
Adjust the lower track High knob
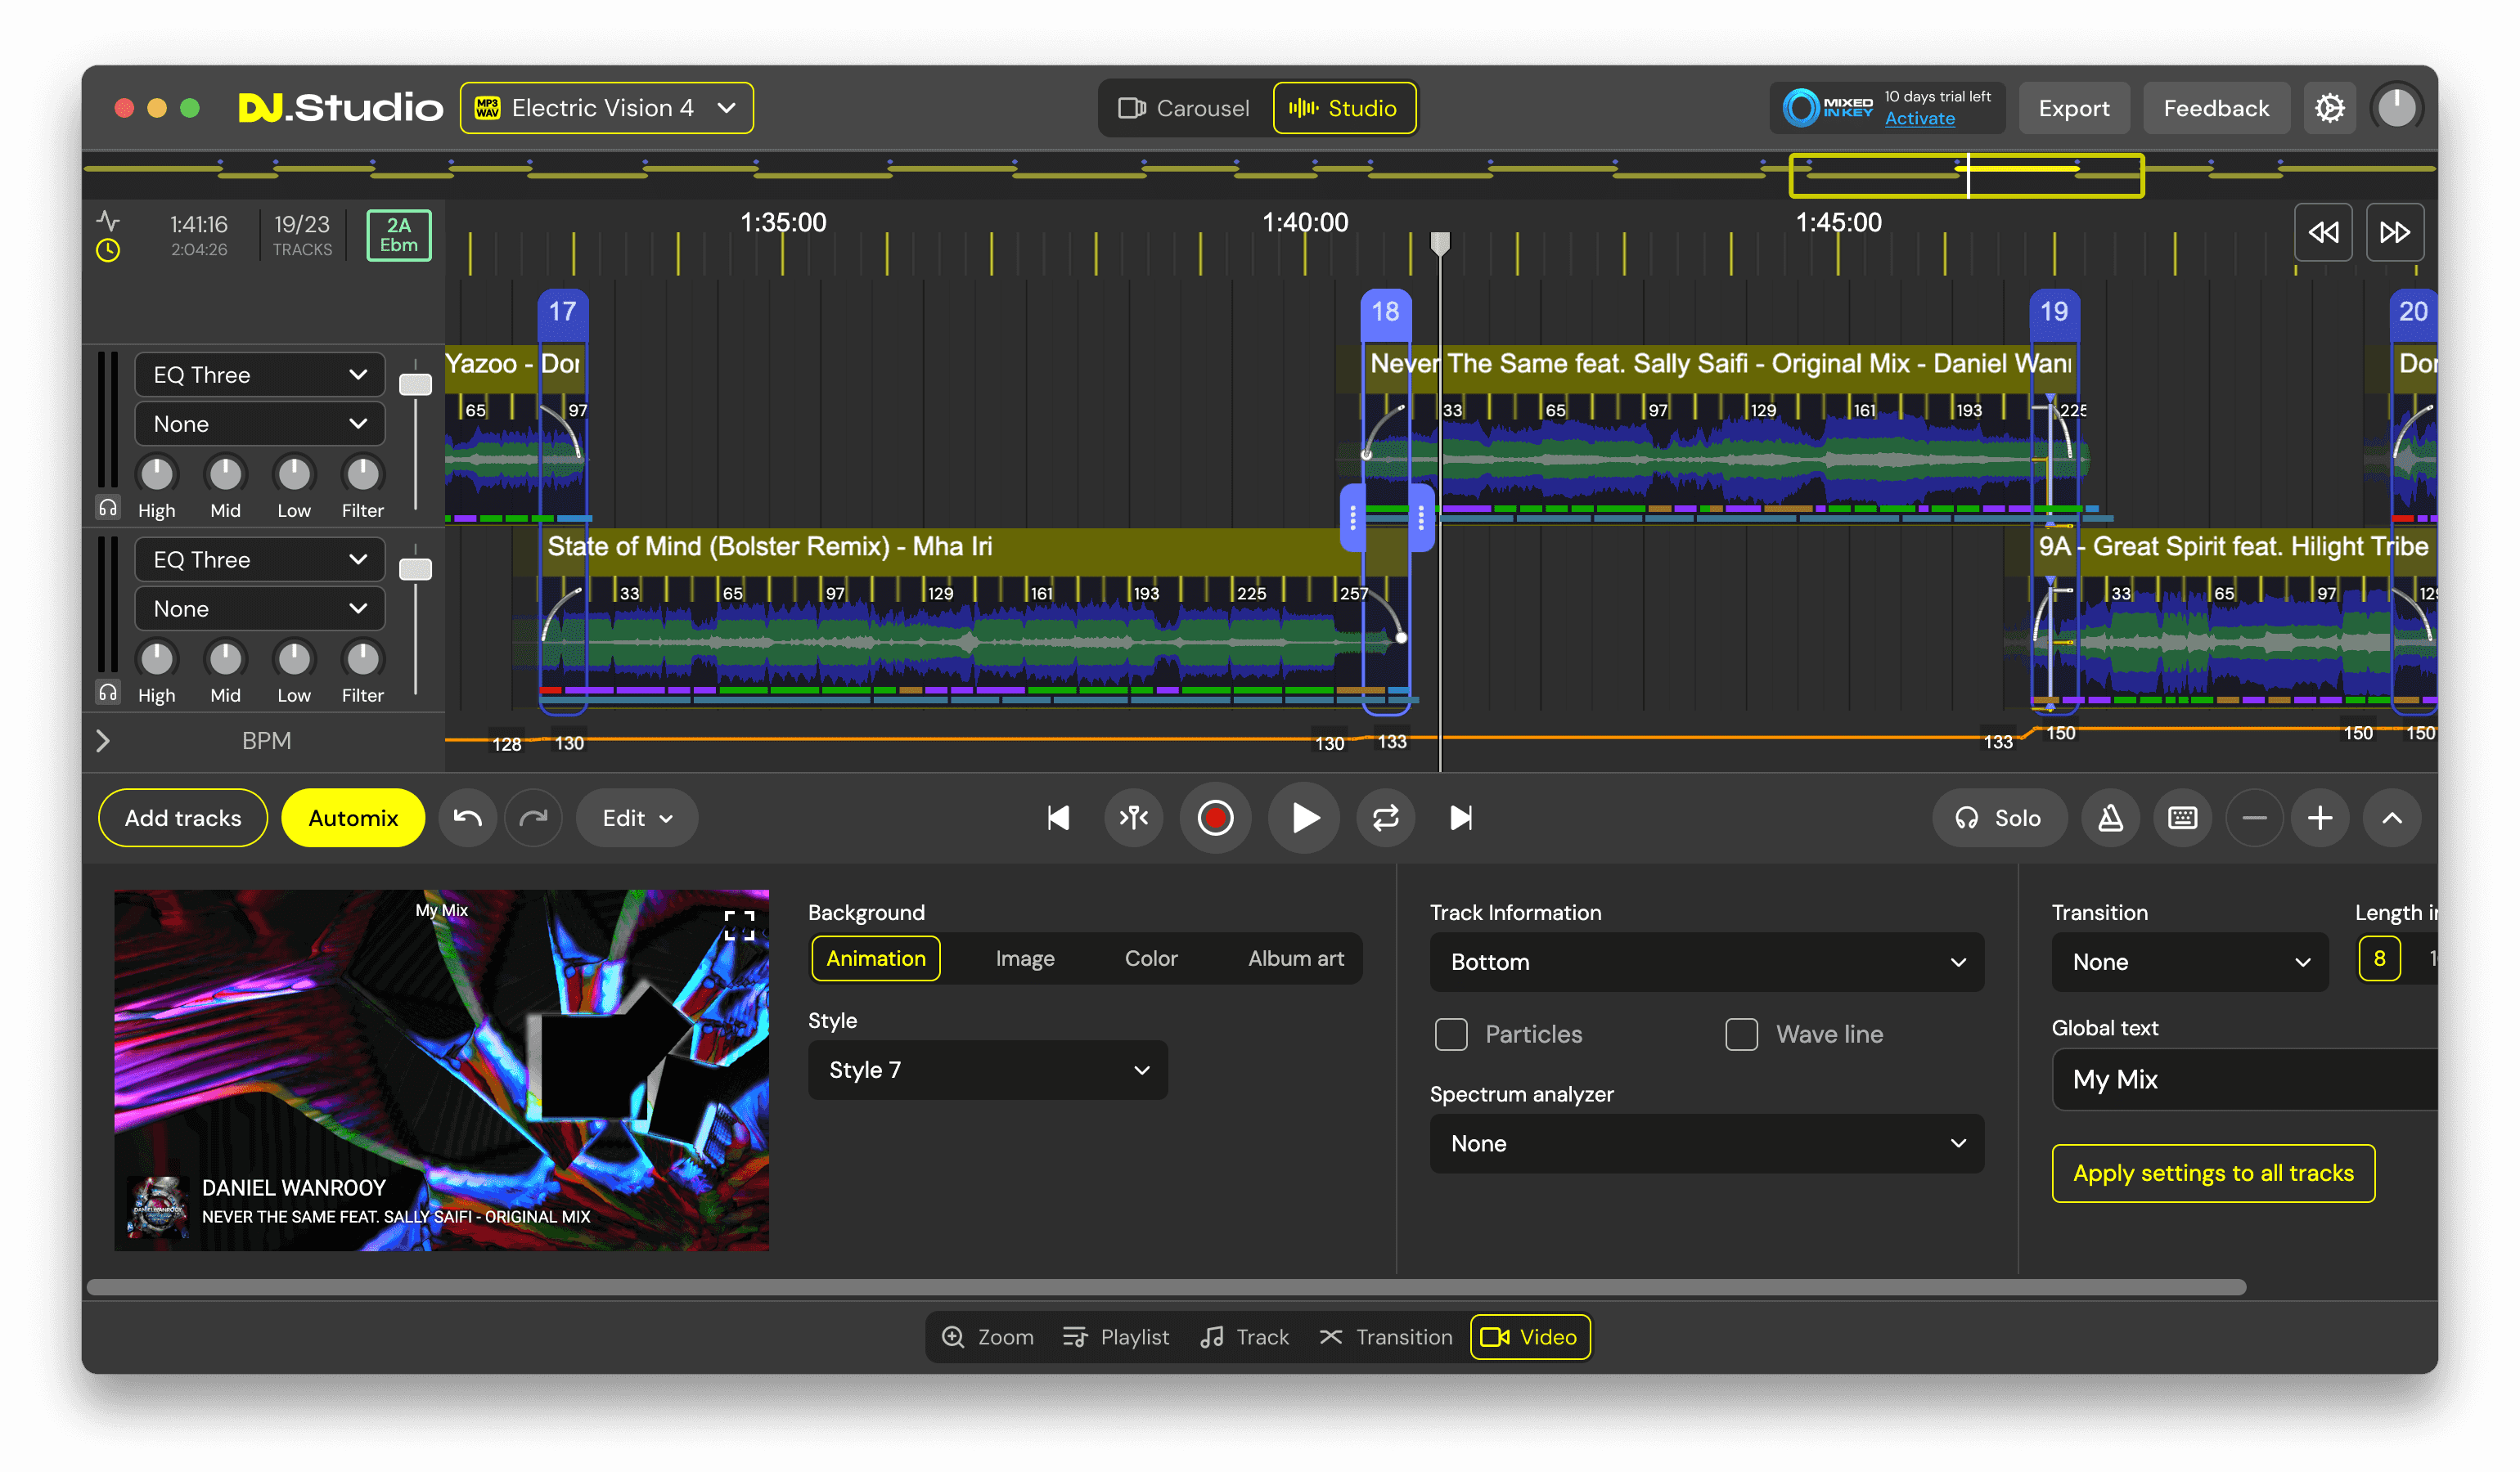click(157, 658)
